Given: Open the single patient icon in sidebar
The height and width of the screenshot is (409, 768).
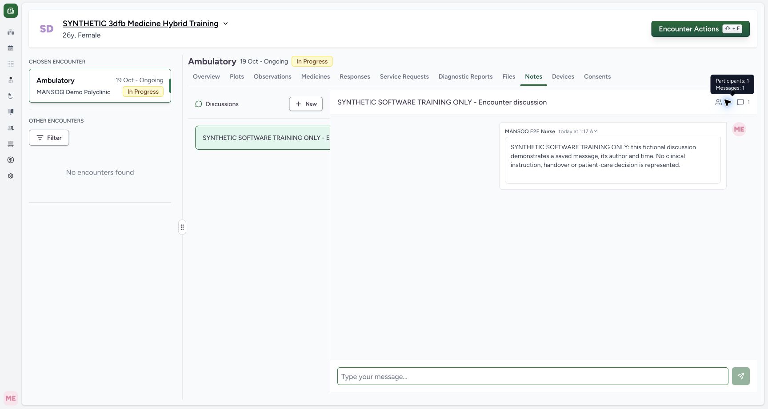Looking at the screenshot, I should [11, 80].
